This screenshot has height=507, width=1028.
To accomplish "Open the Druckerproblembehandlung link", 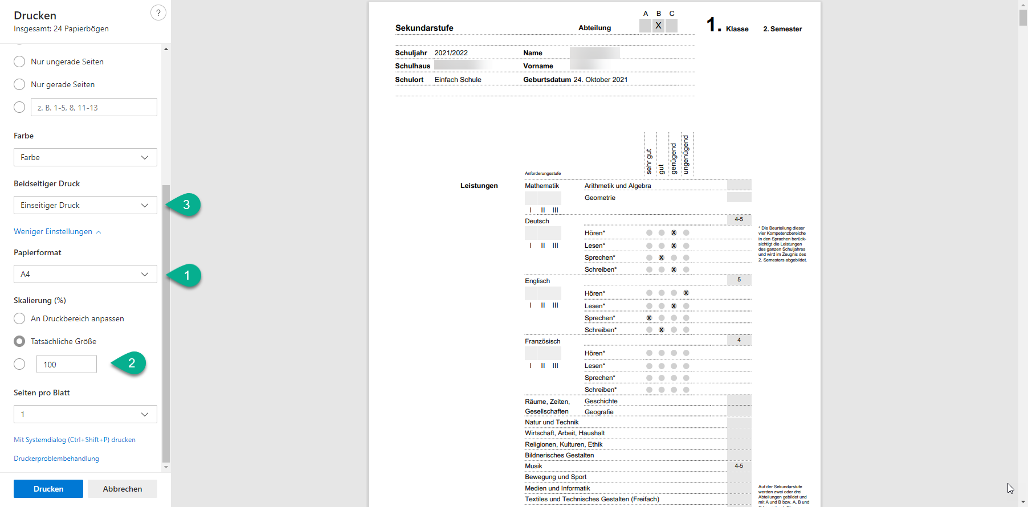I will point(56,459).
